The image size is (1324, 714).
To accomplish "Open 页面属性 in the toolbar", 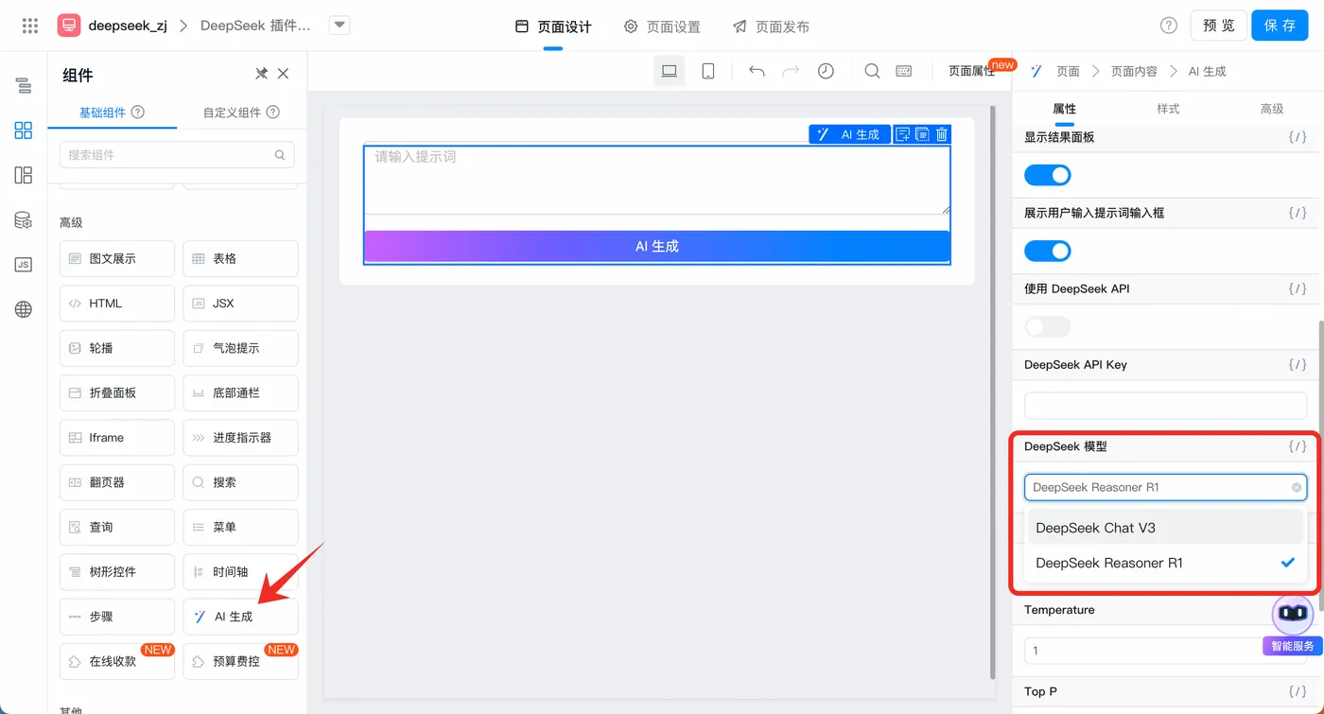I will [971, 71].
